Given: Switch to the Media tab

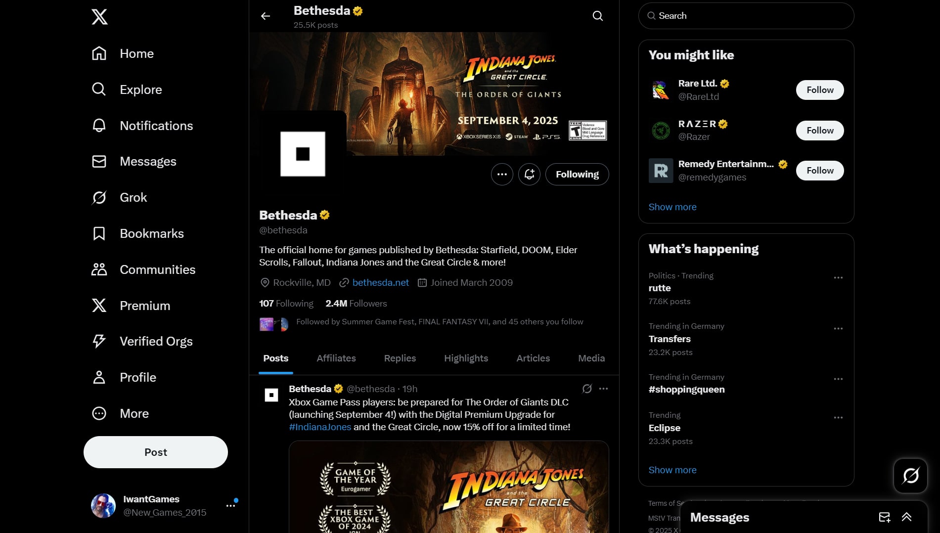Looking at the screenshot, I should [x=591, y=358].
